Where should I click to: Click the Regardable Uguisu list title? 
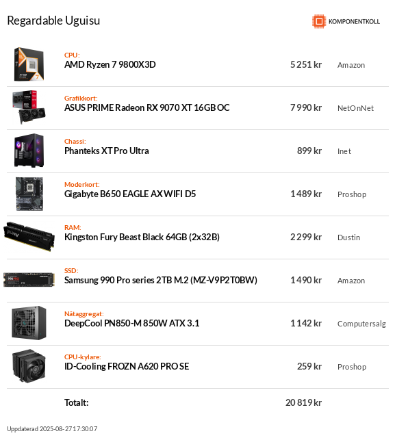53,21
